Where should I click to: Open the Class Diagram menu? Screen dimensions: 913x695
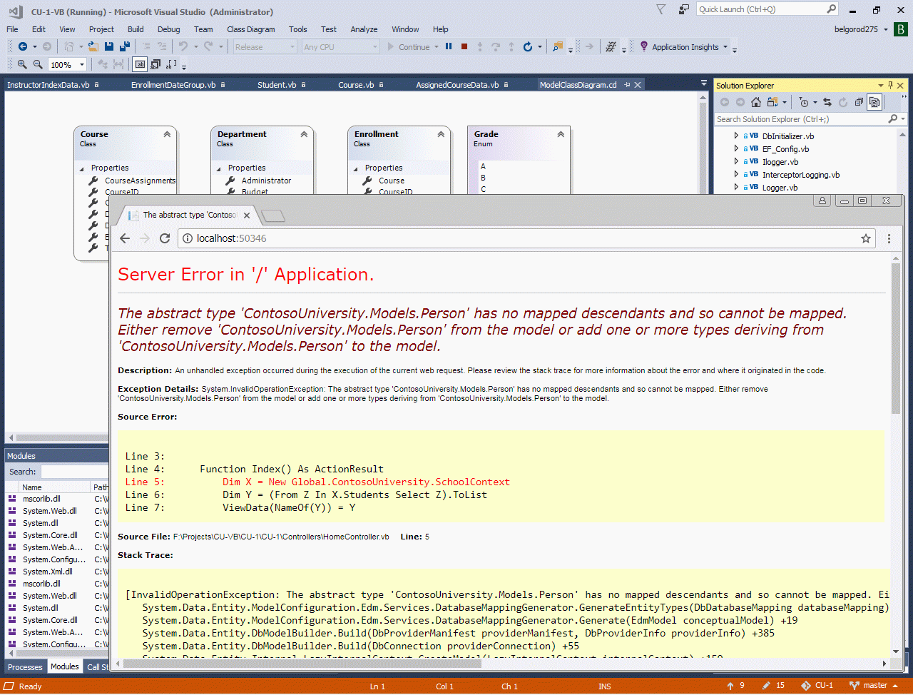[x=250, y=29]
